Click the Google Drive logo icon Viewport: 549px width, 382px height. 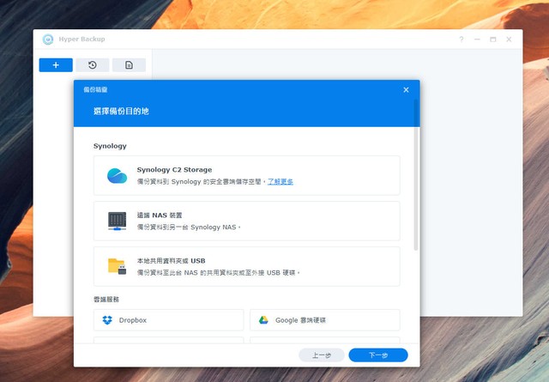coord(263,320)
